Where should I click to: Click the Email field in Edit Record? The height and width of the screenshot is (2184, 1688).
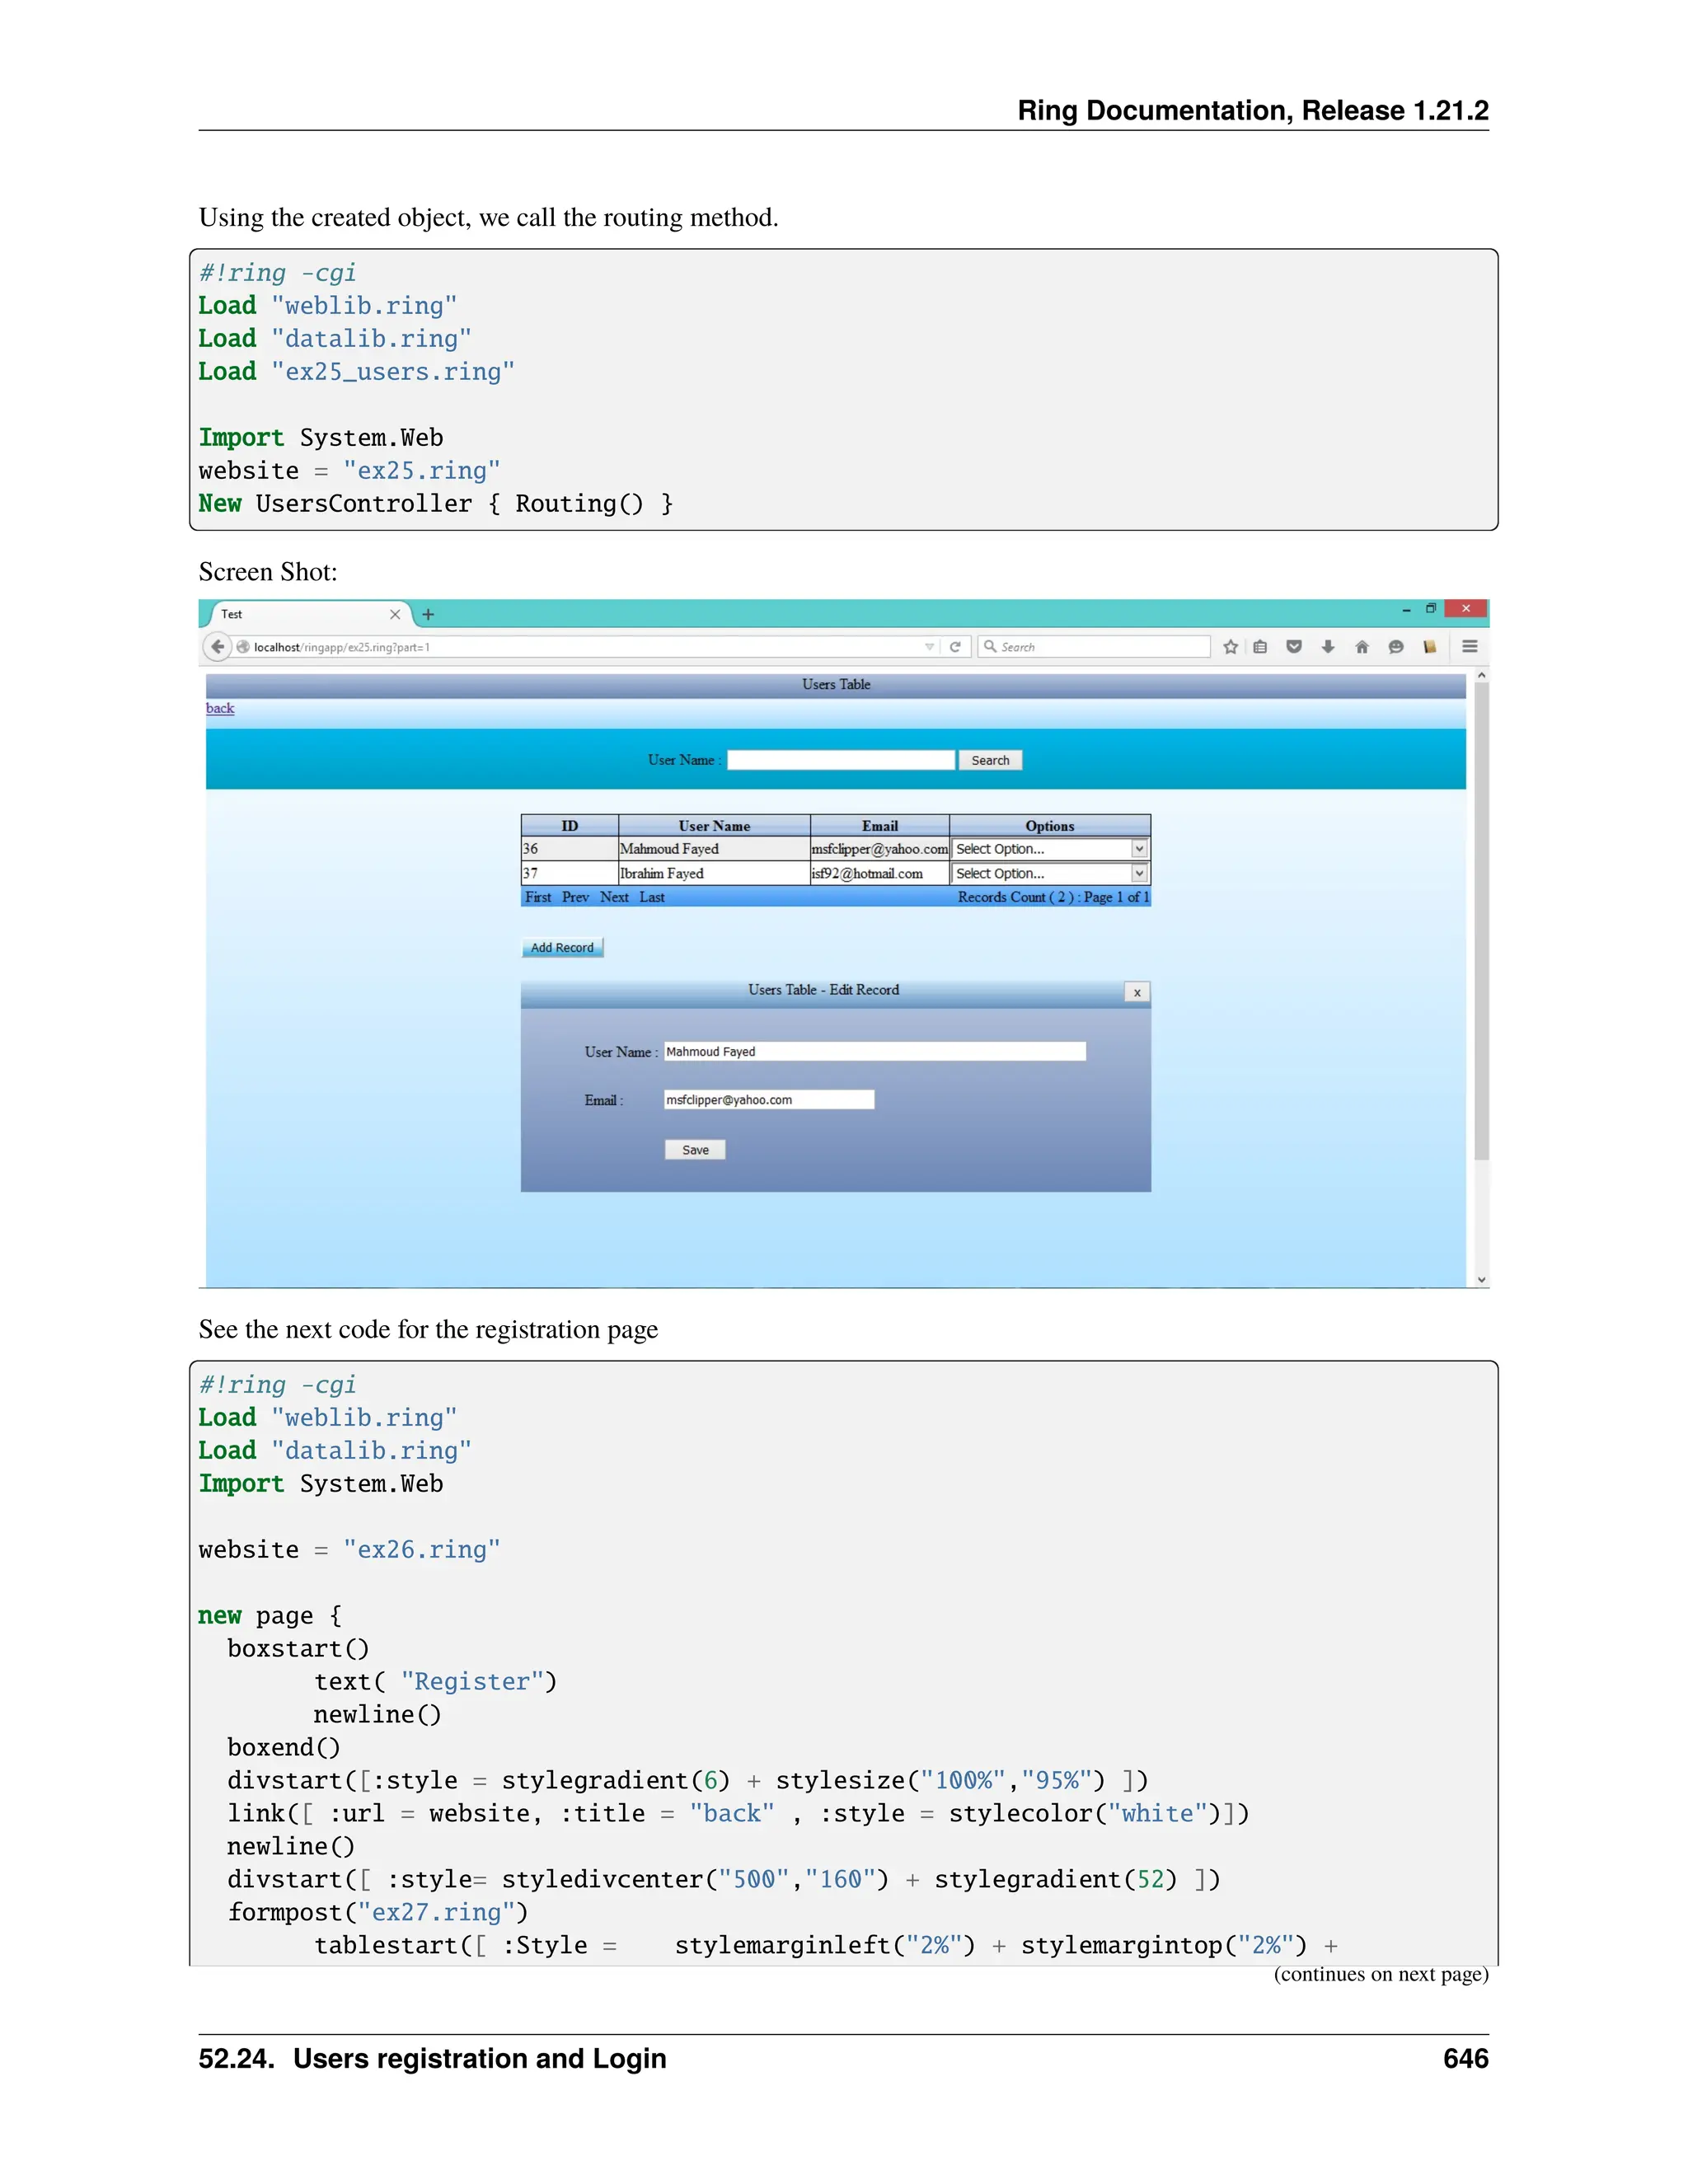768,1100
